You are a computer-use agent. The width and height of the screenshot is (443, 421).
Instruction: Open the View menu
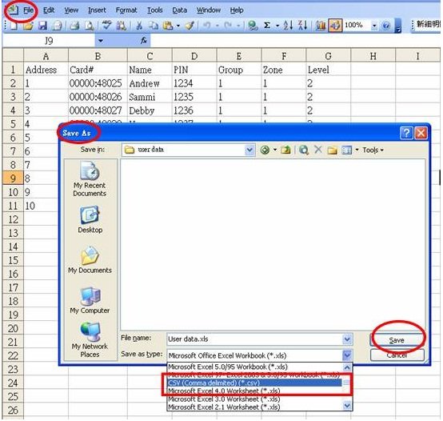[71, 10]
